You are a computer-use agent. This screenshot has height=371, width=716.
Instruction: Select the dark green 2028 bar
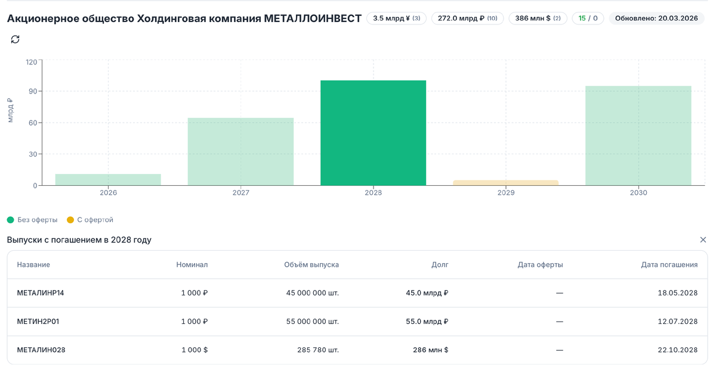coord(374,133)
